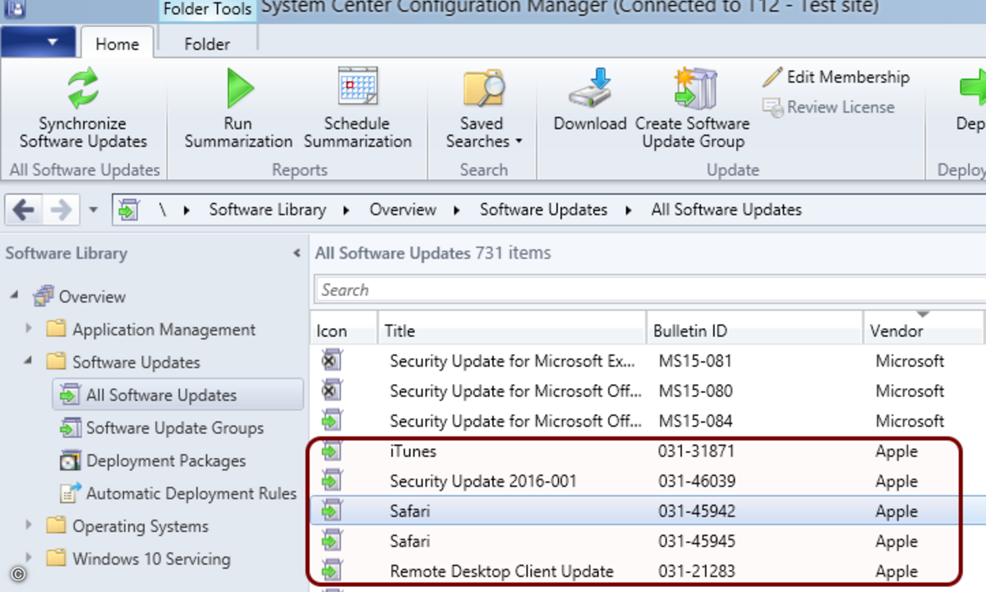This screenshot has width=986, height=592.
Task: Click bulletin ID 031-45942
Action: [697, 511]
